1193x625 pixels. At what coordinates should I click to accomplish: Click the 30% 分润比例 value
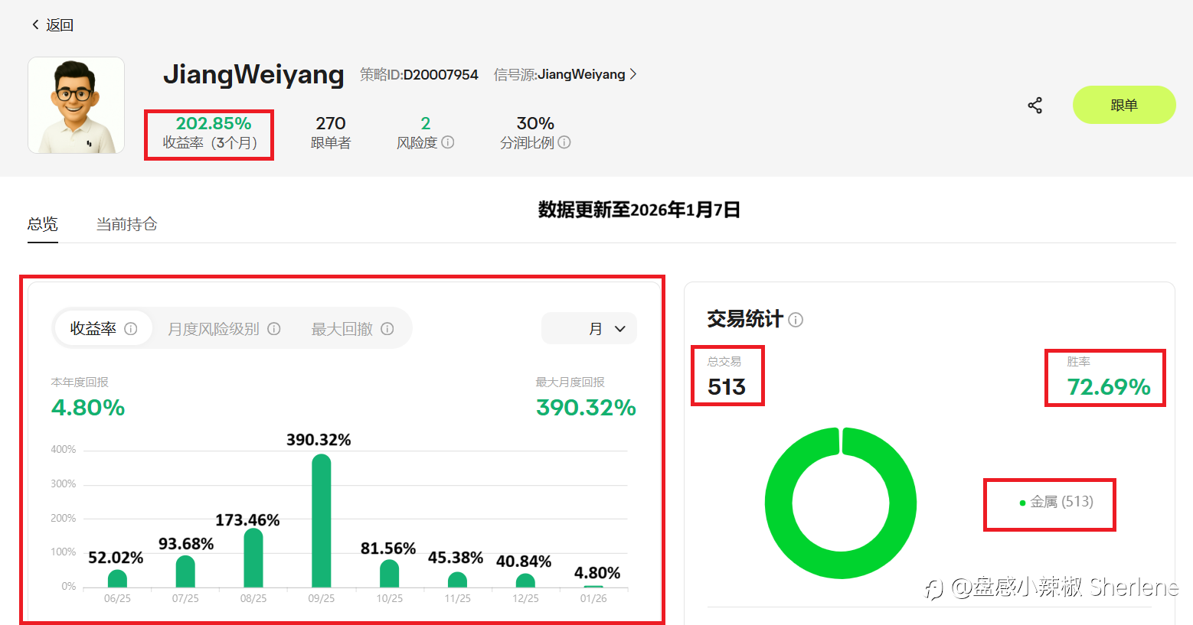pos(535,123)
